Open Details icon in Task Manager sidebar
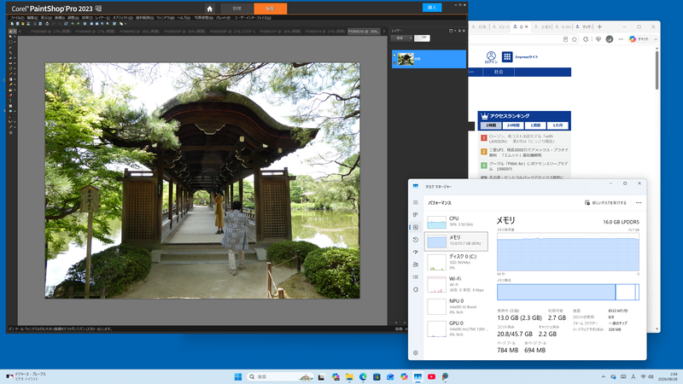This screenshot has width=683, height=384. click(416, 276)
